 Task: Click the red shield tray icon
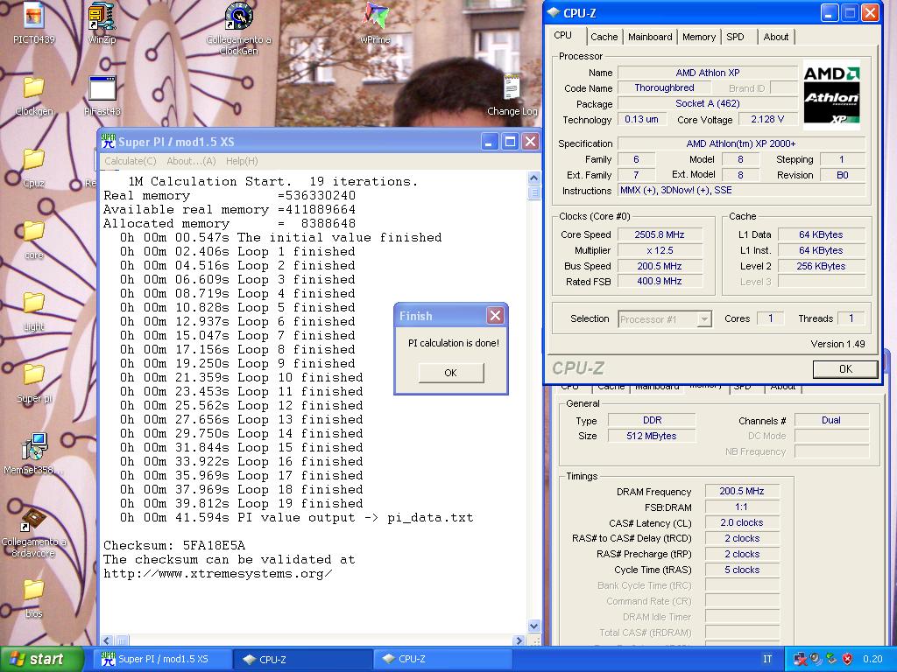pyautogui.click(x=848, y=659)
